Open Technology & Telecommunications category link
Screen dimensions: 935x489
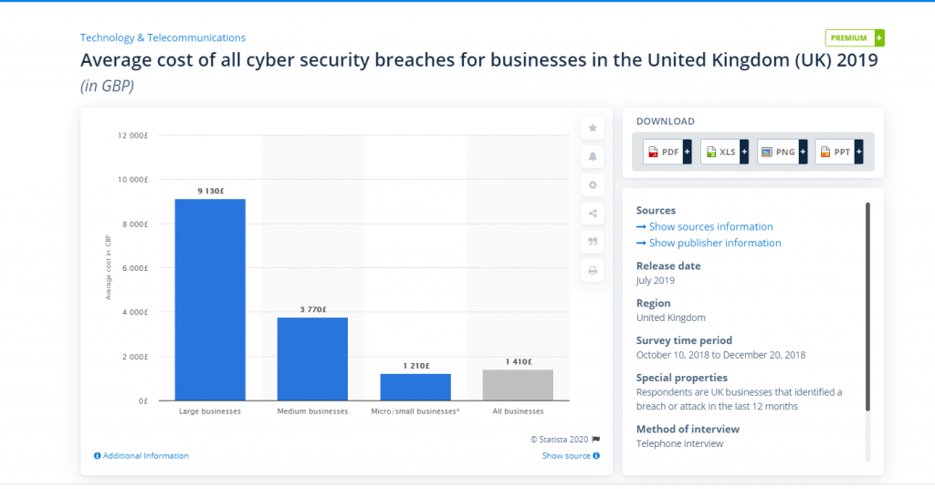[x=163, y=37]
